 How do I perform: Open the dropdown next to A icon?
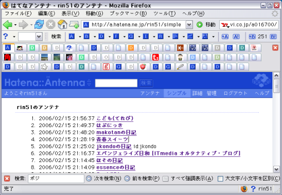[80, 37]
